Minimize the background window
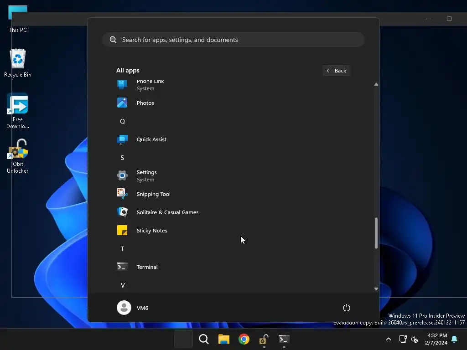This screenshot has height=350, width=467. [429, 19]
